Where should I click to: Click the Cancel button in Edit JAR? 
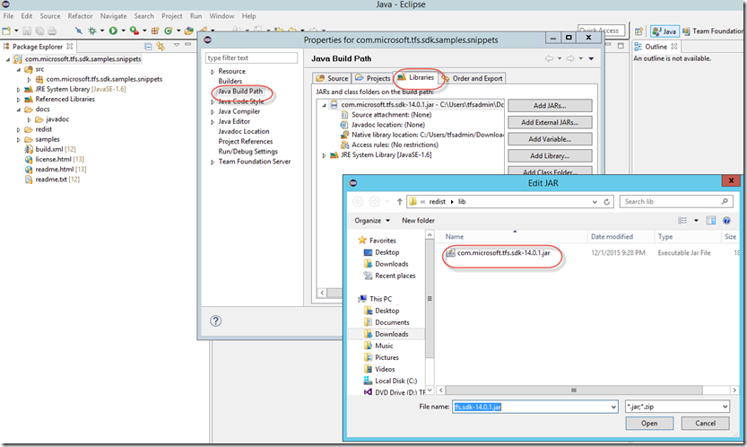(x=705, y=423)
